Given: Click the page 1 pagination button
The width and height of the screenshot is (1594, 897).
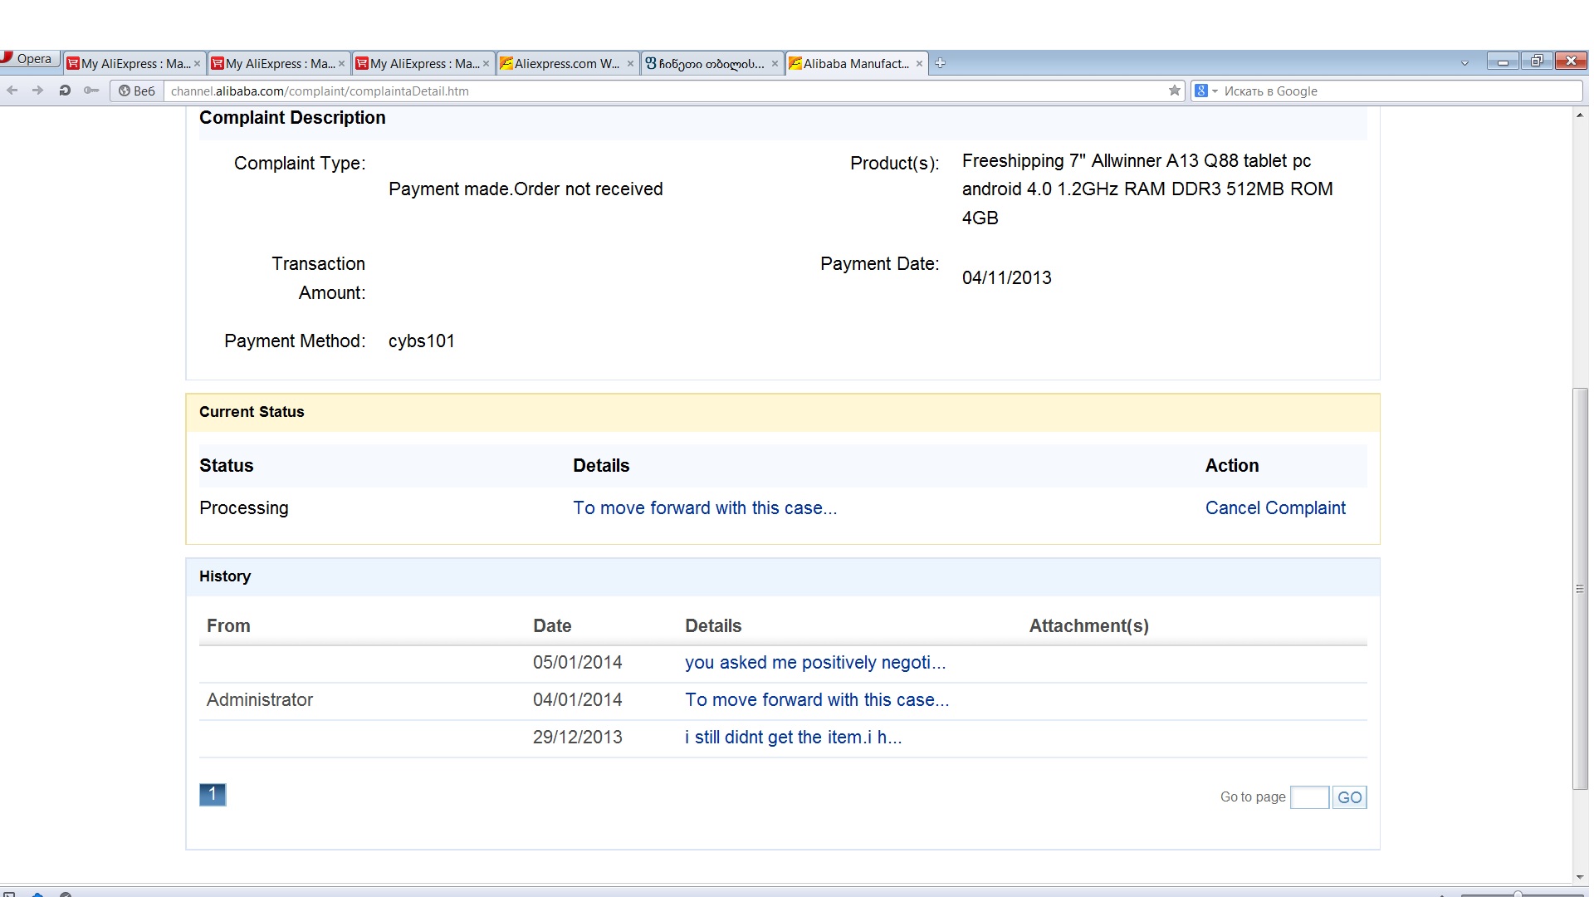Looking at the screenshot, I should [213, 795].
